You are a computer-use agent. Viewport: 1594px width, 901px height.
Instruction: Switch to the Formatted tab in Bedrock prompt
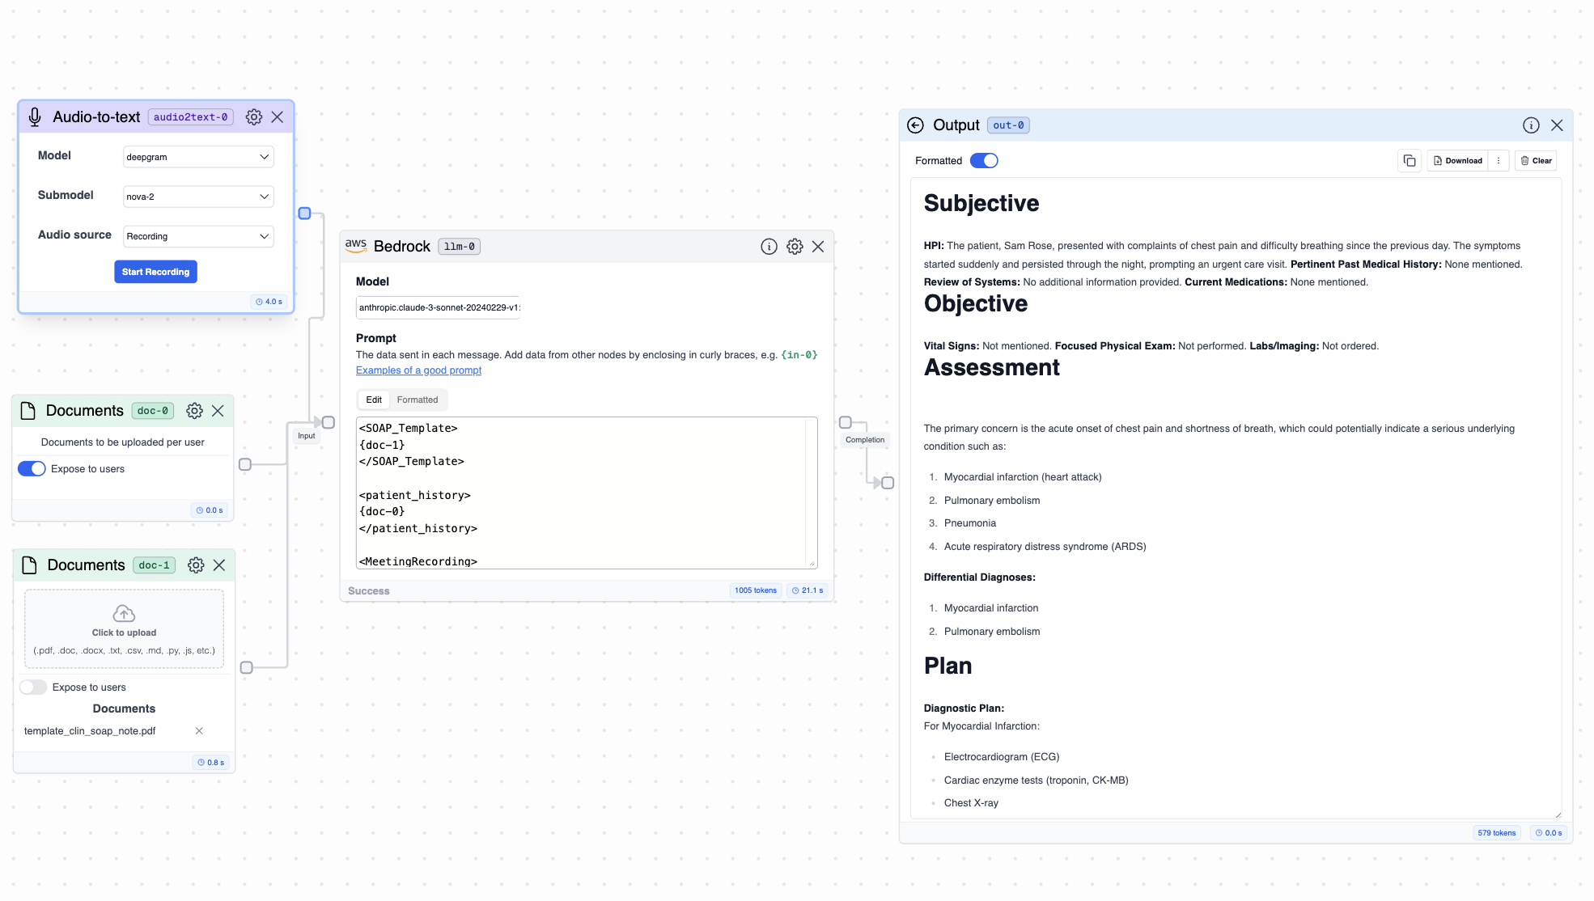pos(418,400)
